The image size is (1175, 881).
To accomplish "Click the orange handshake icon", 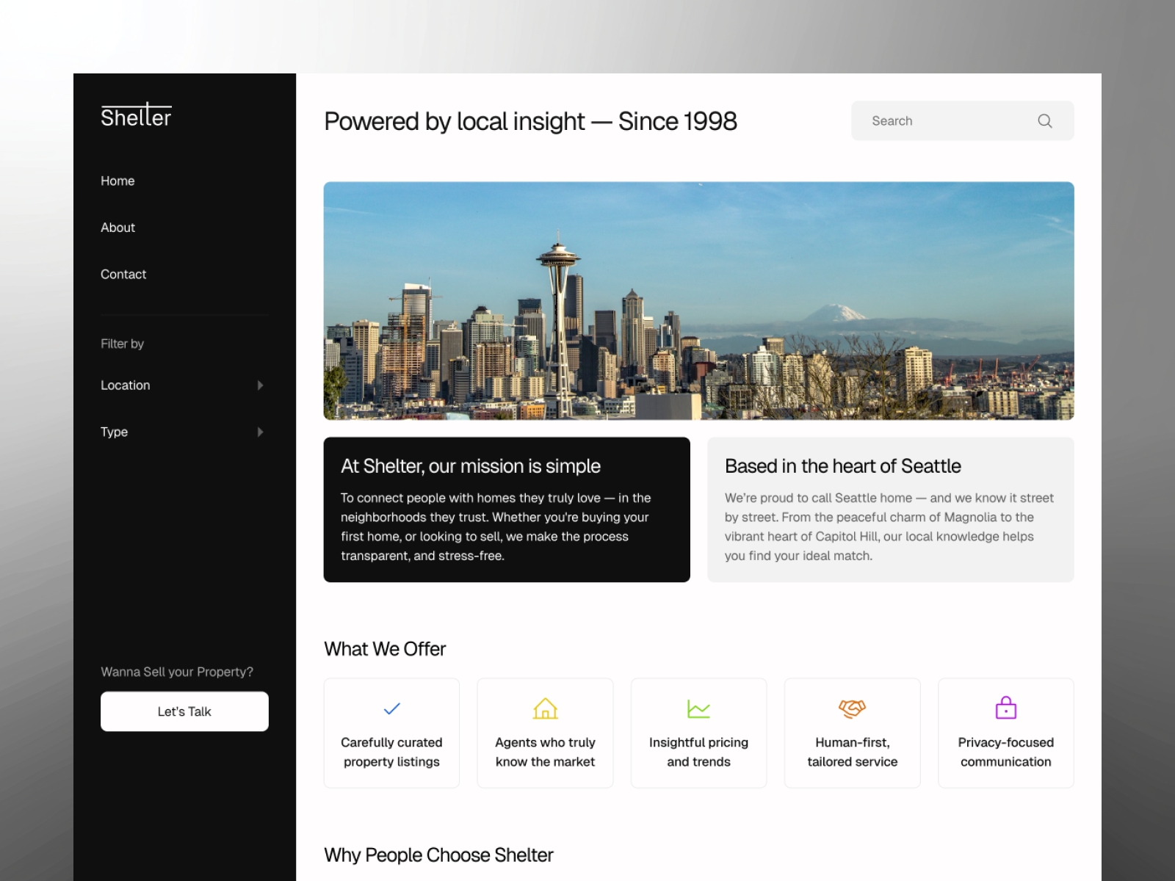I will click(x=852, y=708).
